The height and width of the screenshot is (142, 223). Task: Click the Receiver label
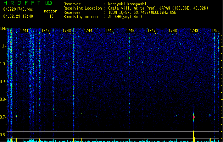pos(72,12)
